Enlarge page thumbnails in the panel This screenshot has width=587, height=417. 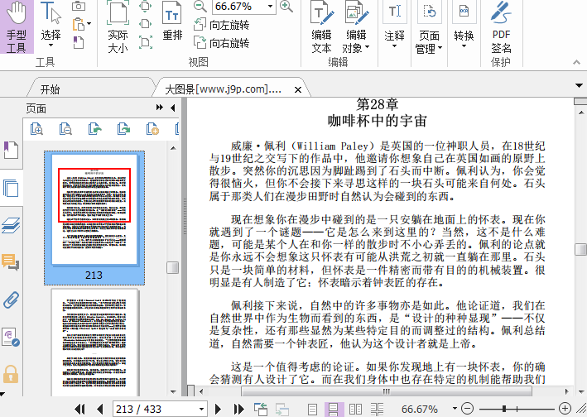pyautogui.click(x=36, y=129)
